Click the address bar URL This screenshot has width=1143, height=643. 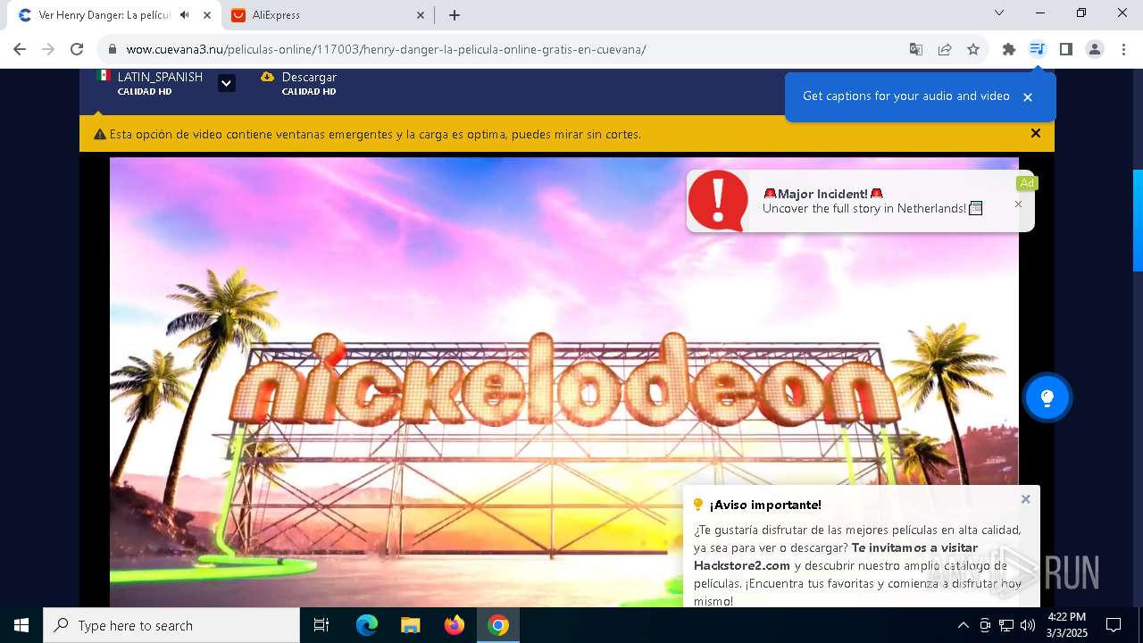(386, 49)
